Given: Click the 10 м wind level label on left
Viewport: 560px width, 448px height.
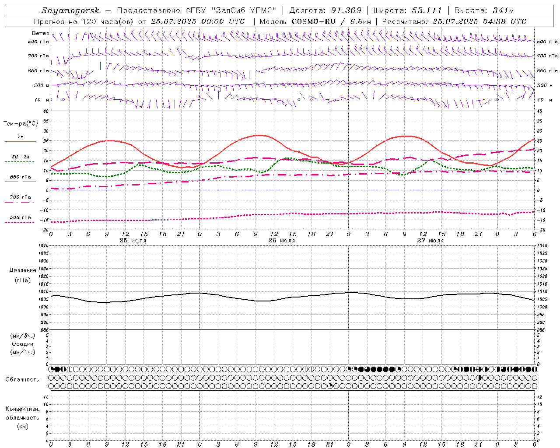Looking at the screenshot, I should point(42,100).
